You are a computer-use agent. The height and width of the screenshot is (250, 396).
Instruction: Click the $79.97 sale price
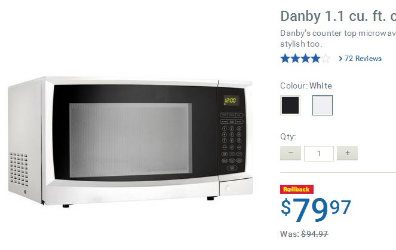point(316,209)
